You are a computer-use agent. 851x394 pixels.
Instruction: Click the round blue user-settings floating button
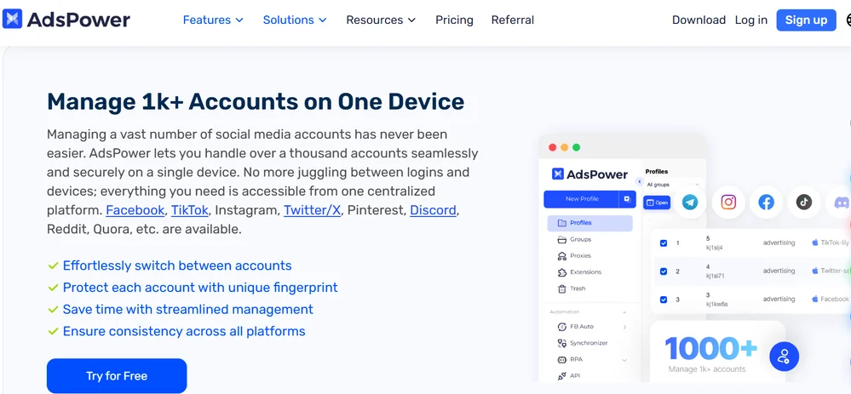784,356
